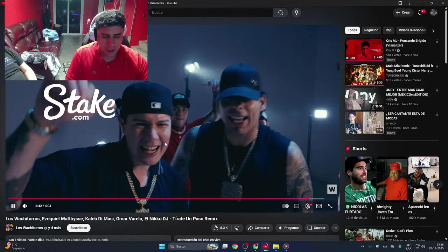Open Google Chrome on taskbar
Image resolution: width=448 pixels, height=252 pixels.
click(x=235, y=246)
